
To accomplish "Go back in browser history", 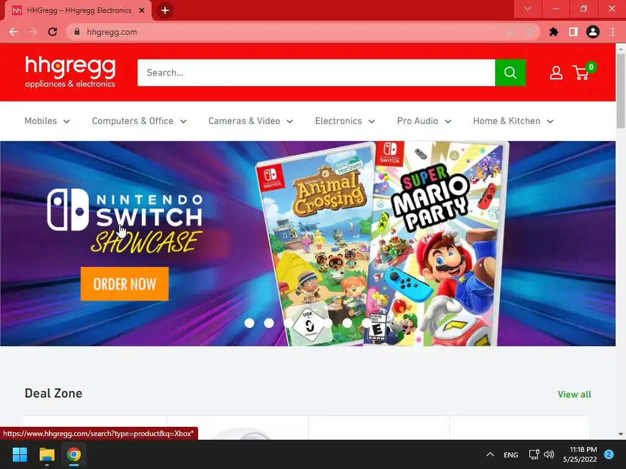I will click(13, 32).
